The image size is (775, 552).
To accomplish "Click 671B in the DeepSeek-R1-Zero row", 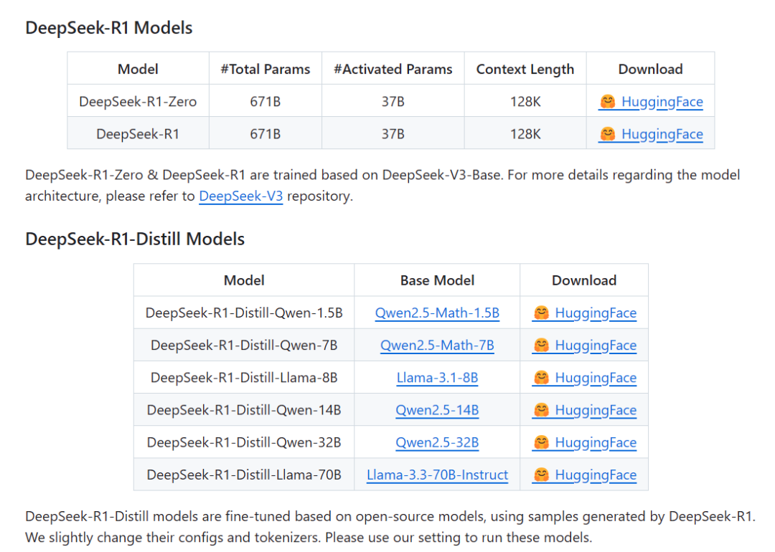I will [x=266, y=102].
